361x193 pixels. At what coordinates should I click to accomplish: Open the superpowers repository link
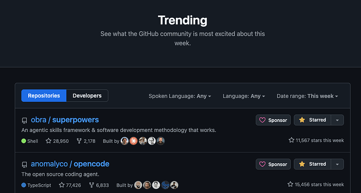[65, 120]
